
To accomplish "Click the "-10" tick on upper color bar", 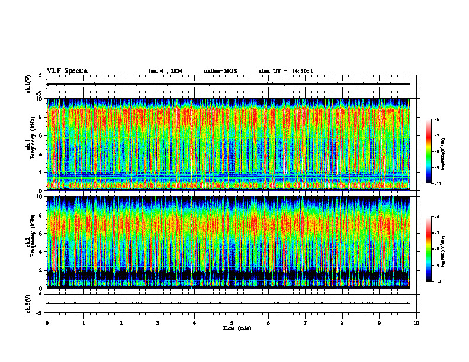I will click(x=438, y=183).
